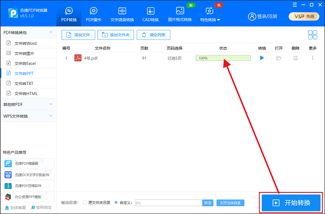This screenshot has height=214, width=325.
Task: Click the 添加文件夹 button
Action: pyautogui.click(x=116, y=35)
